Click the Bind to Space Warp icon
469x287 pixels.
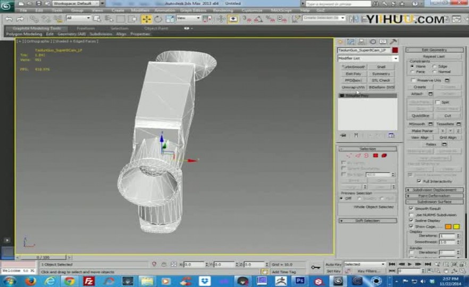click(57, 20)
